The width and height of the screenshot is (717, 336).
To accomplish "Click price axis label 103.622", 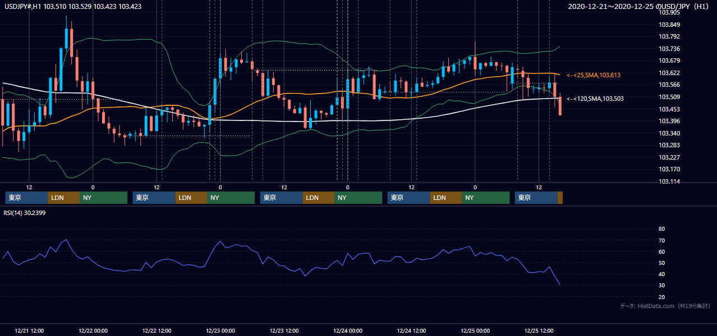I will [669, 73].
